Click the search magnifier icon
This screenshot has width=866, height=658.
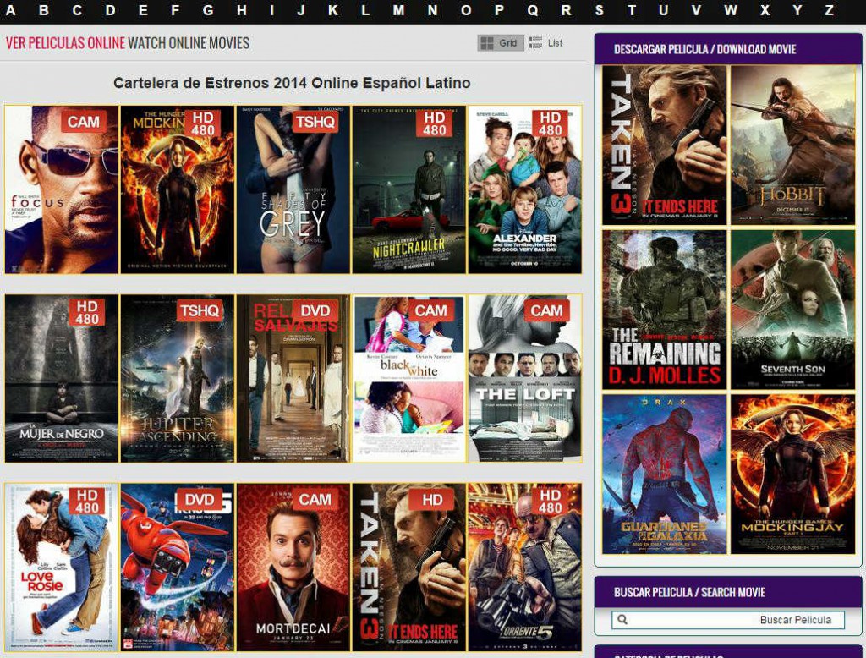622,619
